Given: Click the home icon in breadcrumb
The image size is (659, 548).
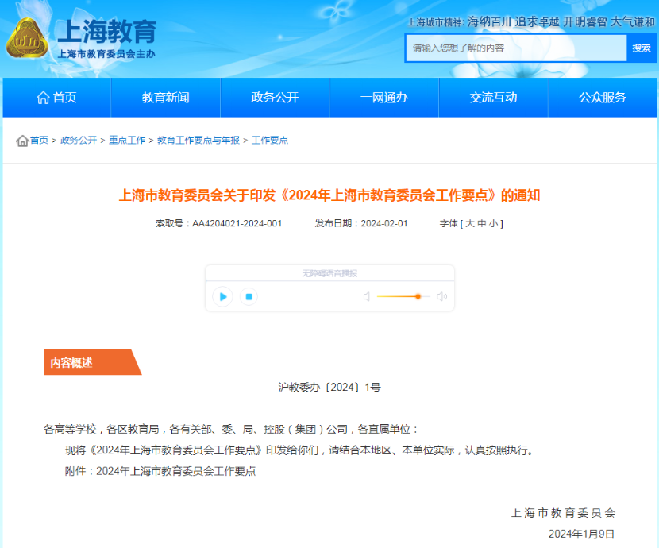Looking at the screenshot, I should pos(22,141).
